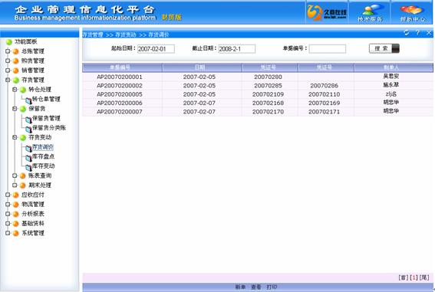Close the 存货调价 panel with X icon
This screenshot has width=435, height=292.
coord(429,33)
